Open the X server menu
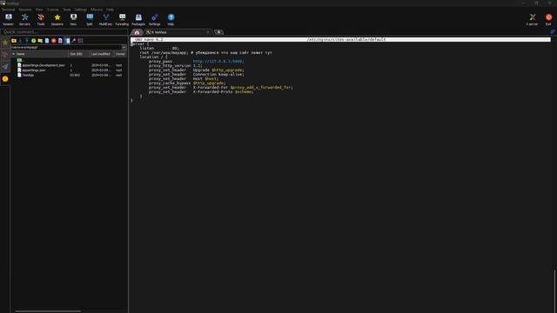 point(53,10)
